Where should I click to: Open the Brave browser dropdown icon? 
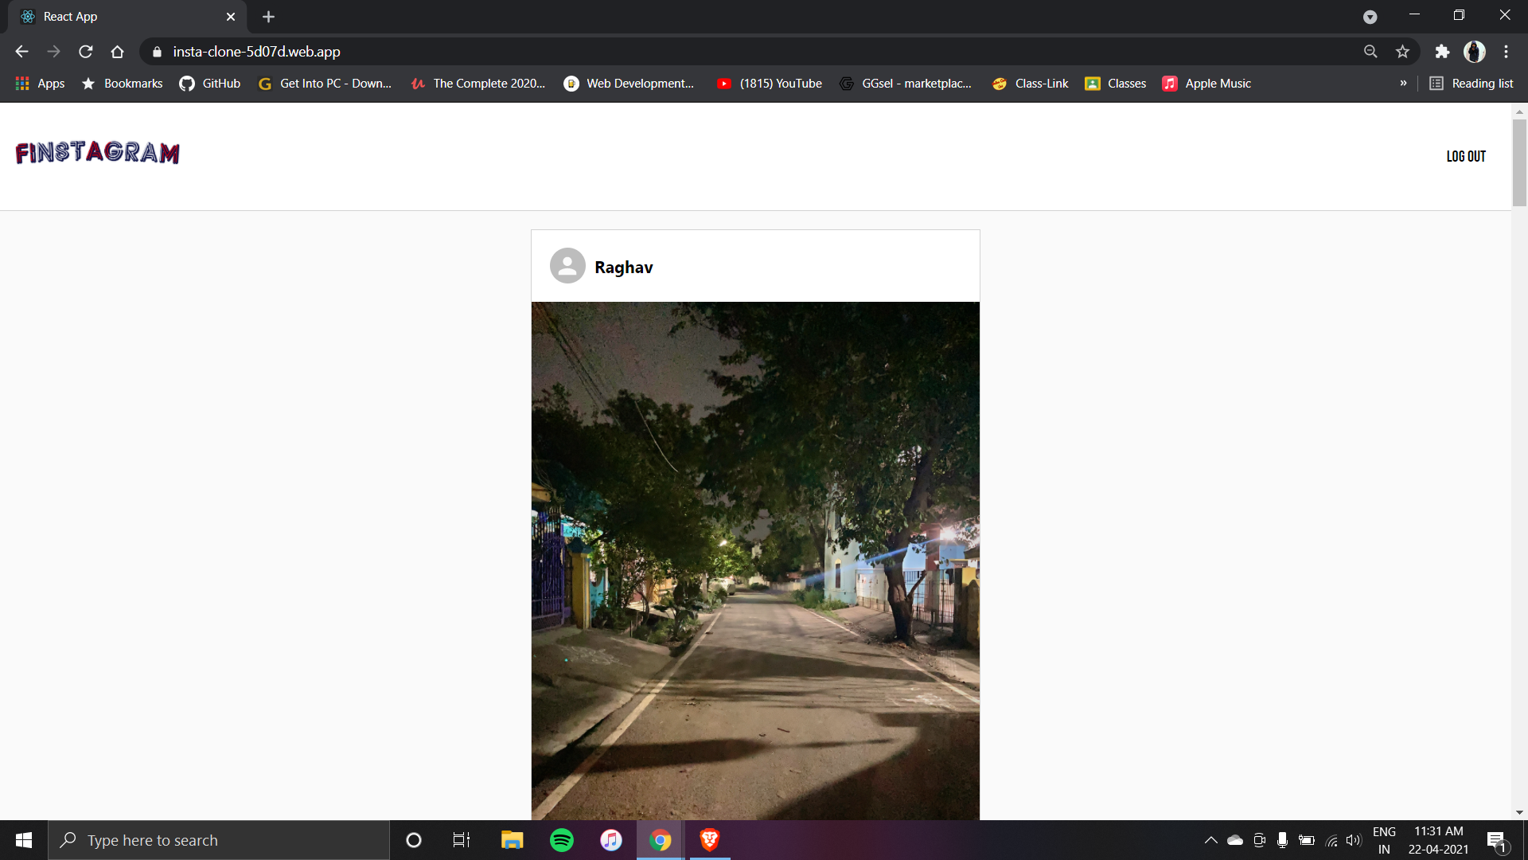pos(1370,16)
